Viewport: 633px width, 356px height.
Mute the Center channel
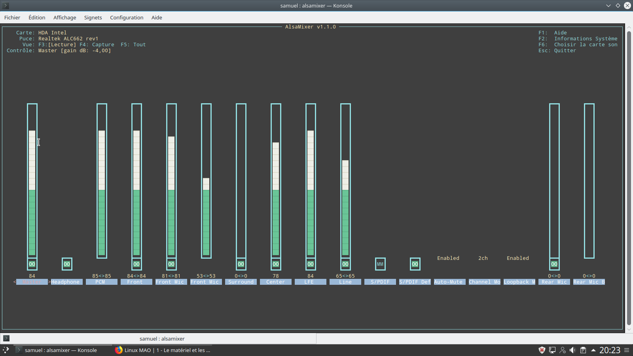click(x=276, y=264)
